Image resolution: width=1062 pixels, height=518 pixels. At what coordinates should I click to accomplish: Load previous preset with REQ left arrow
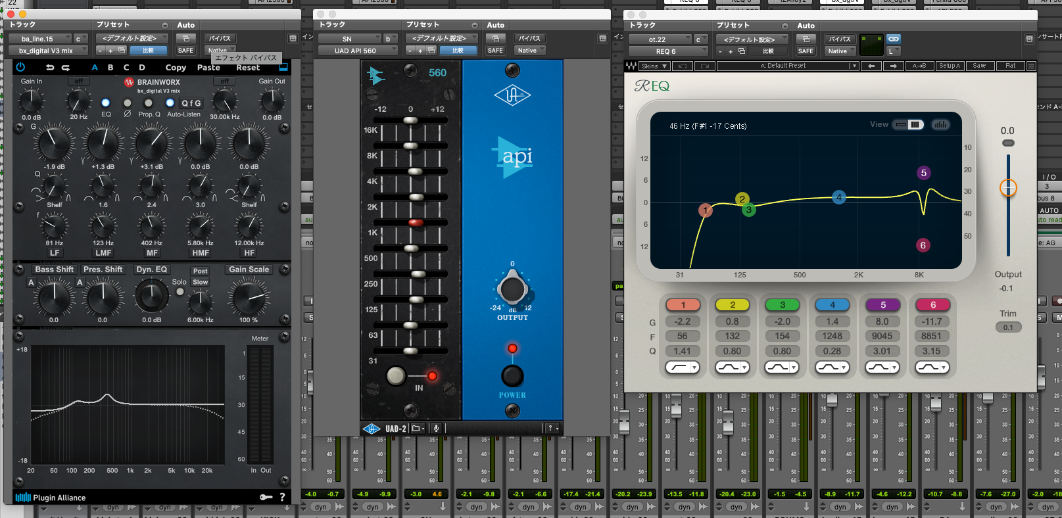click(x=871, y=66)
